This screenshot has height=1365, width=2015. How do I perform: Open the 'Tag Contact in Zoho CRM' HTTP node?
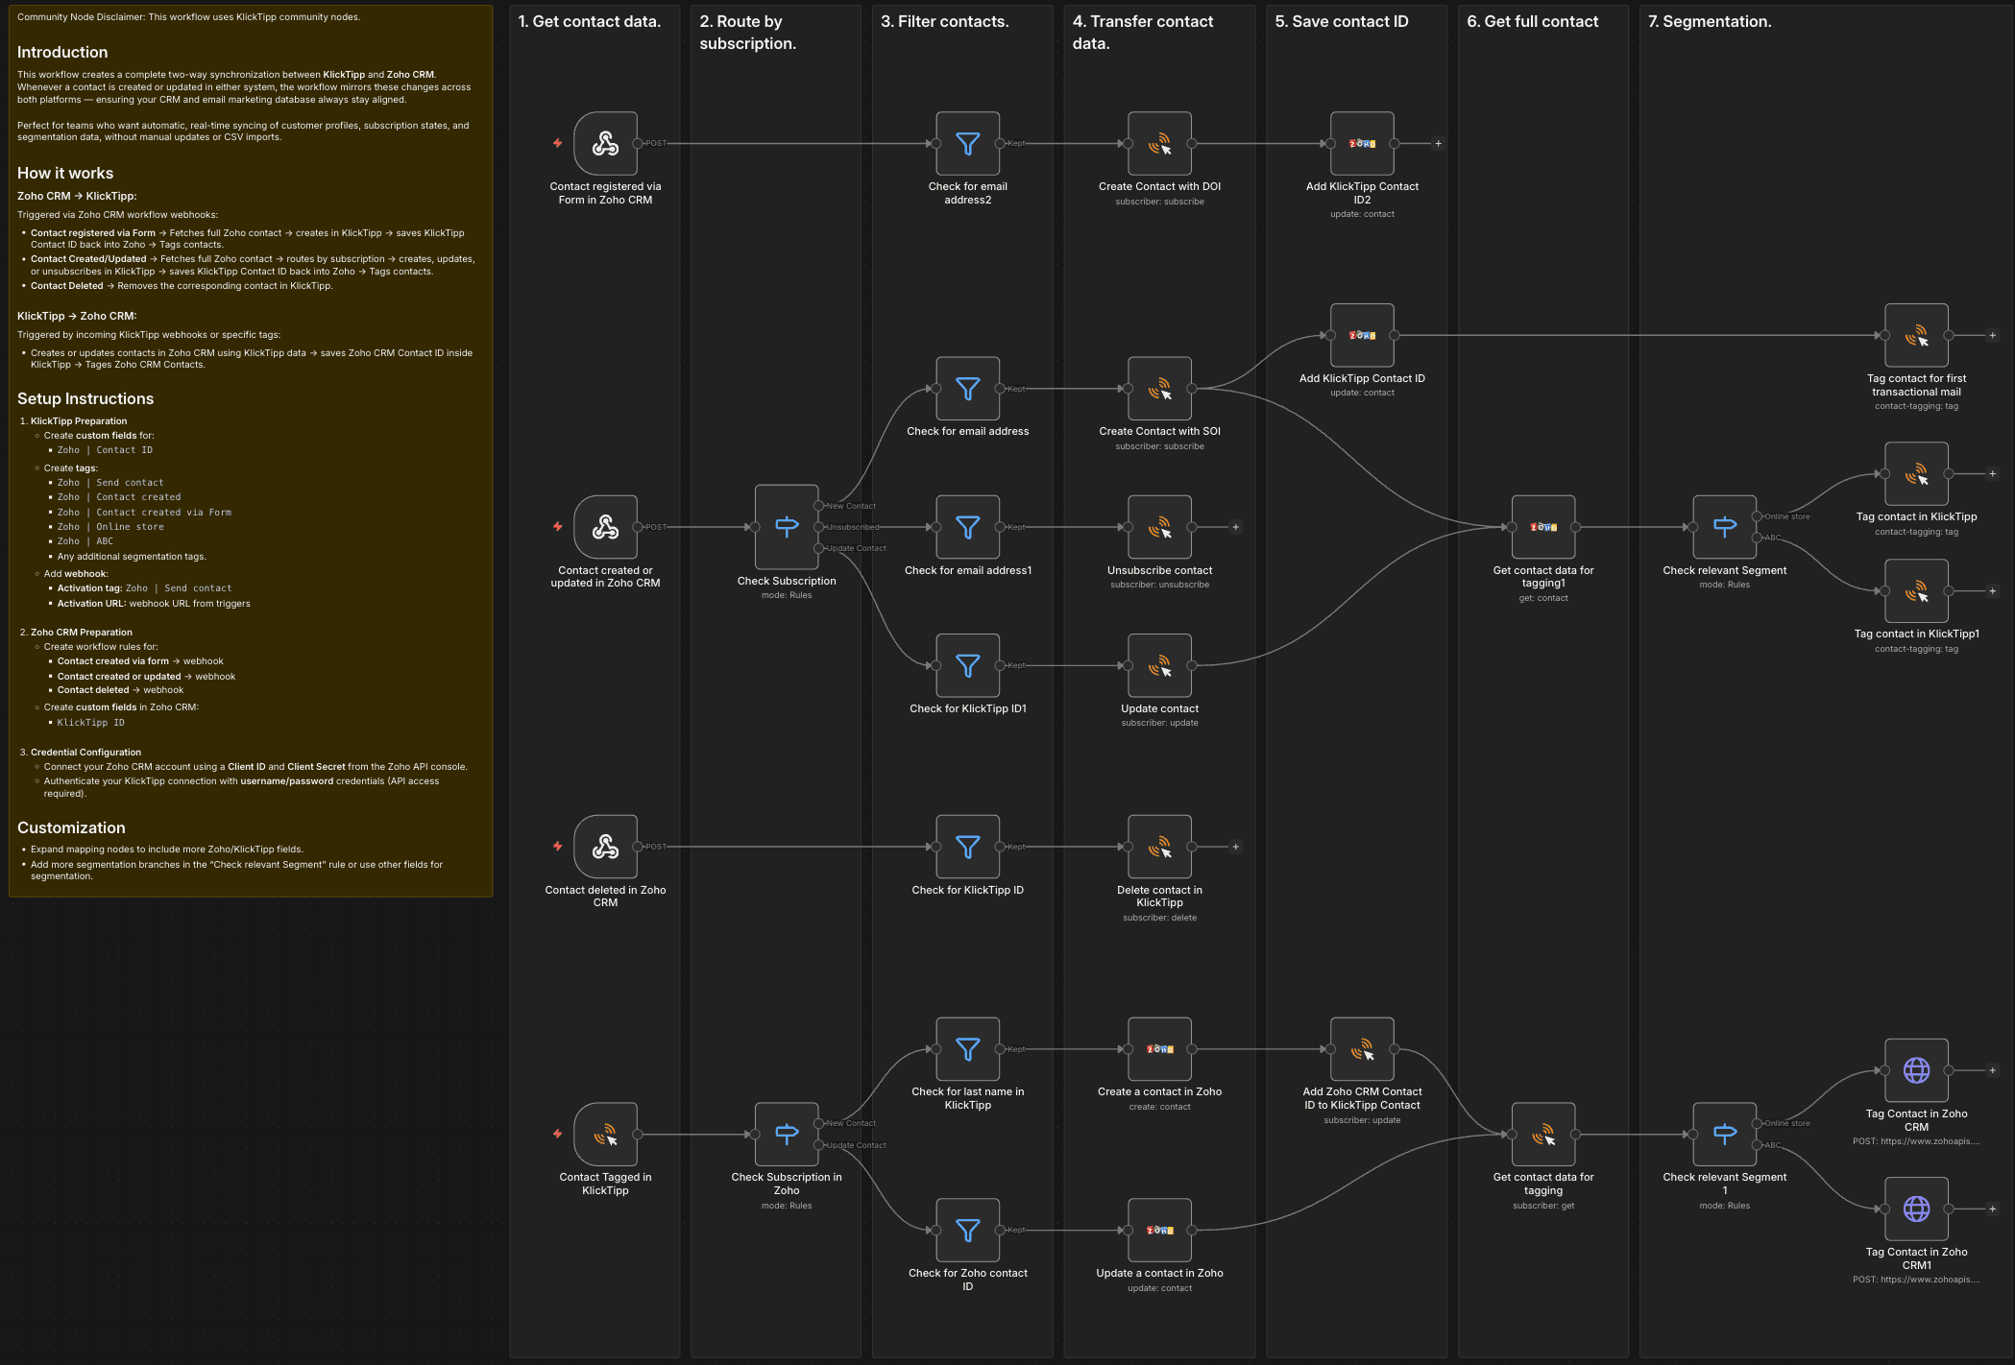click(1916, 1070)
